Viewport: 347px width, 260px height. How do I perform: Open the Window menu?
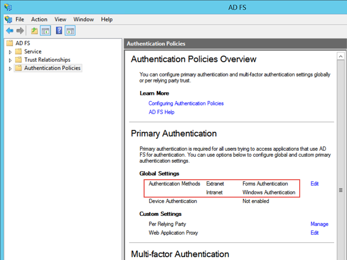[x=84, y=19]
